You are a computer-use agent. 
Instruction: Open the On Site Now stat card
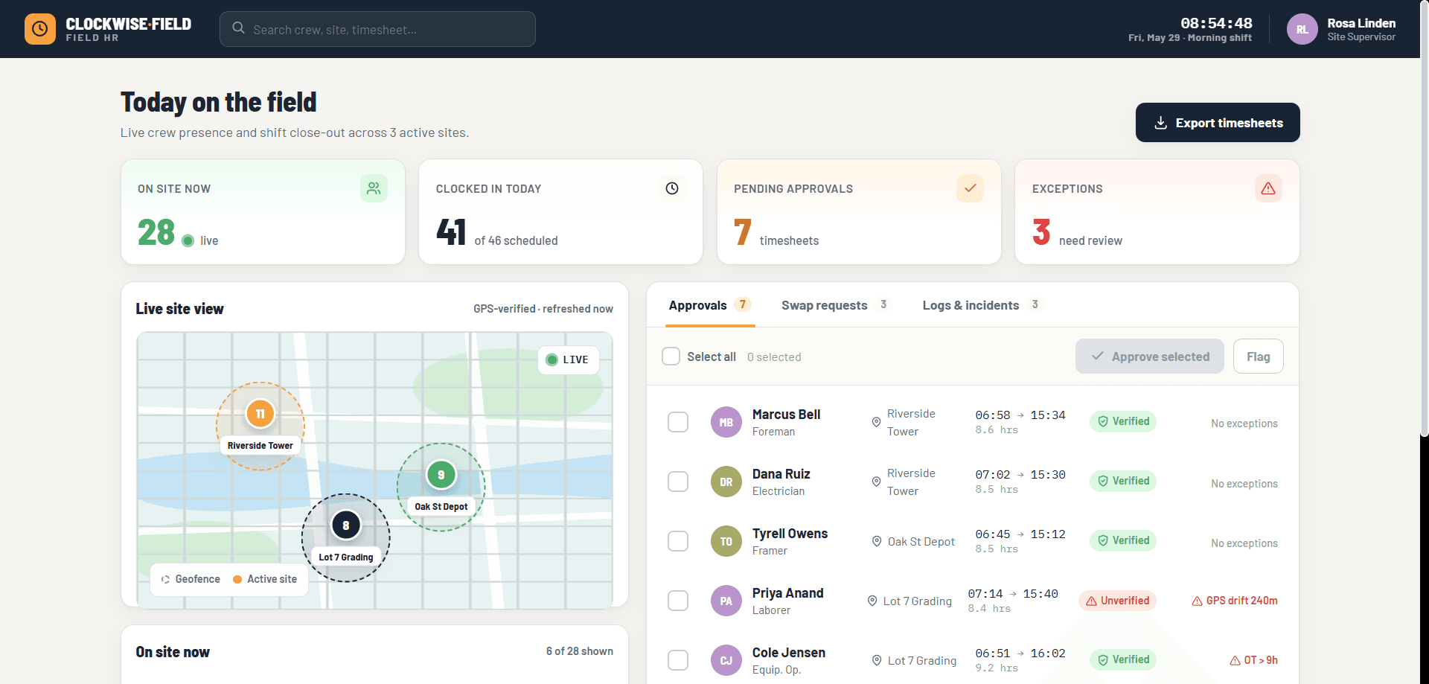click(263, 211)
